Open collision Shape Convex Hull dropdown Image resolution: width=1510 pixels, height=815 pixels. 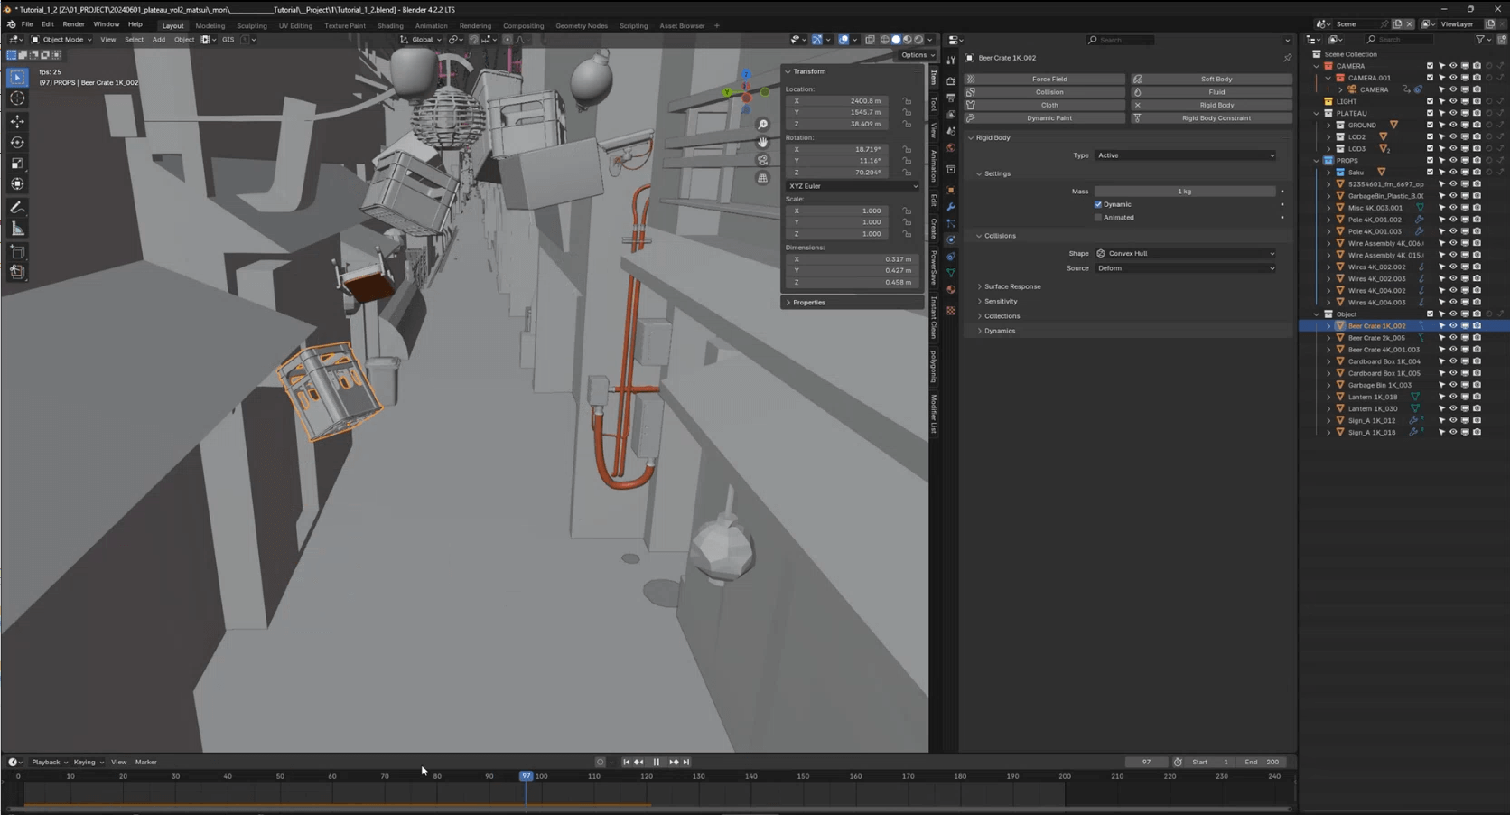pyautogui.click(x=1185, y=254)
